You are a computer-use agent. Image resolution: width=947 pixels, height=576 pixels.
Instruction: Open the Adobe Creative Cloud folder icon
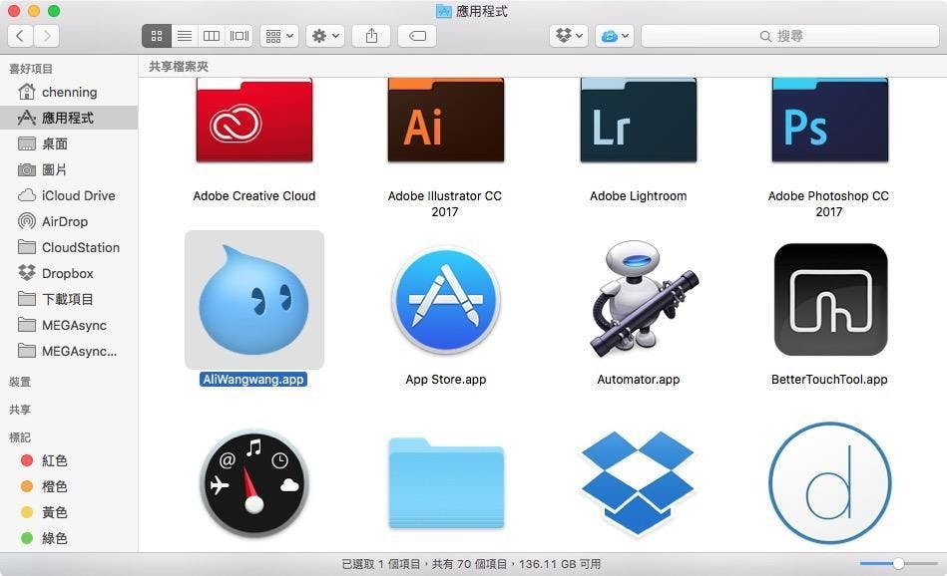pos(254,121)
